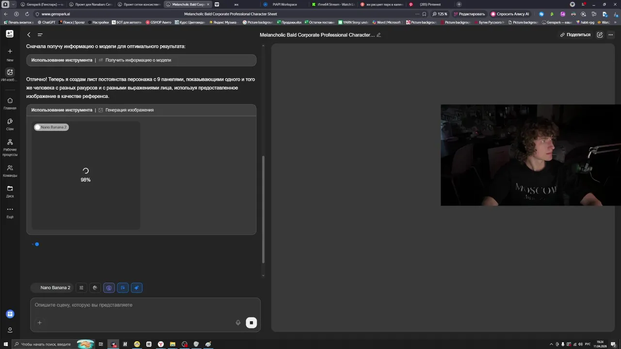Open habit-rpg bookmark
The image size is (621, 349).
[x=585, y=22]
